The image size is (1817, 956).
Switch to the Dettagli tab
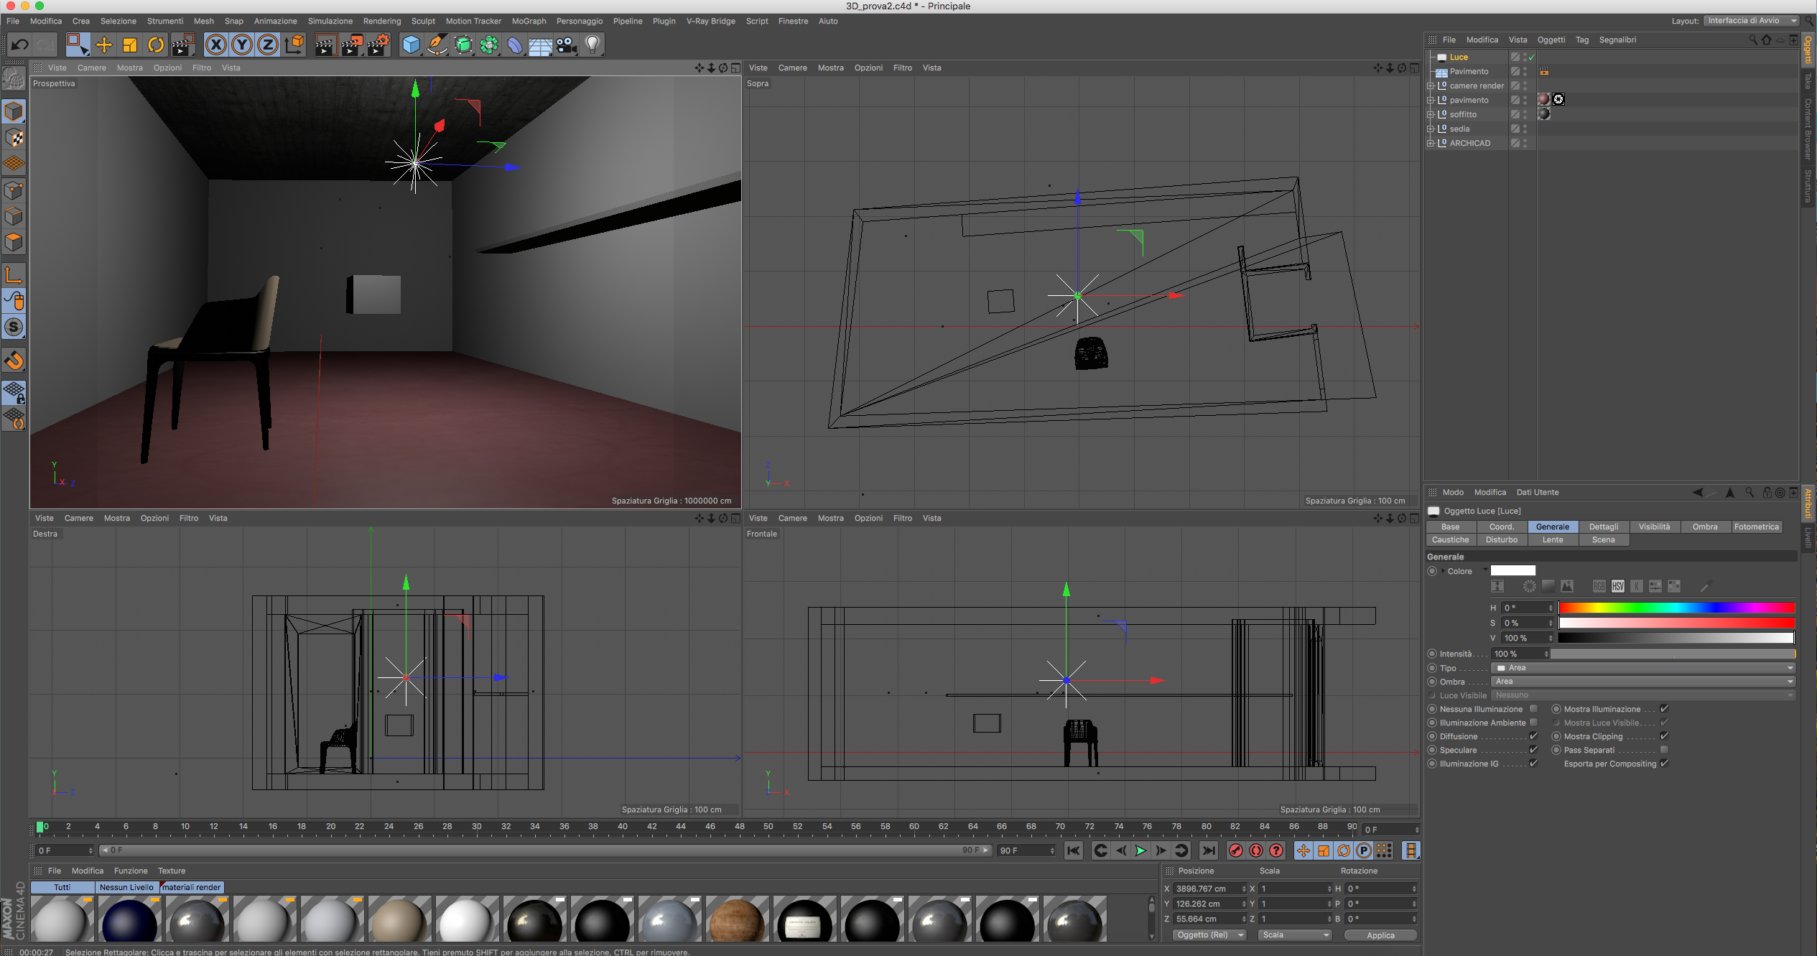[1603, 526]
